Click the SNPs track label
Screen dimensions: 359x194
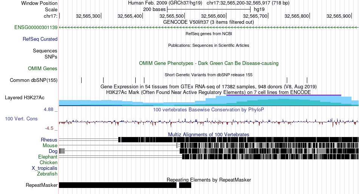pos(51,57)
